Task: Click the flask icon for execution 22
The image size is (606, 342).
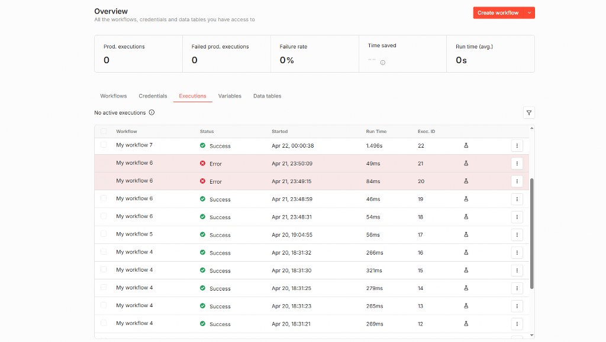Action: point(466,145)
